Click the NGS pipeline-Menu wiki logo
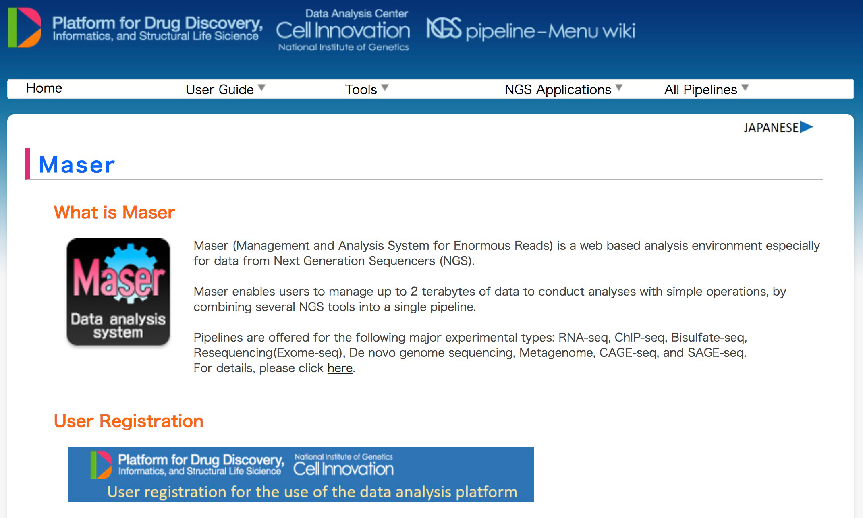 point(531,29)
